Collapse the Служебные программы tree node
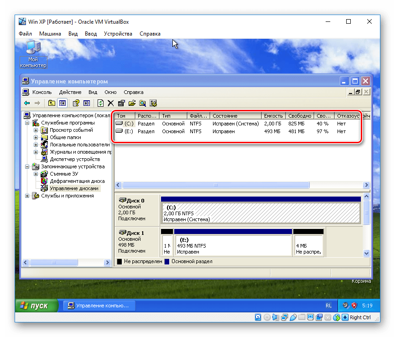 click(x=27, y=123)
